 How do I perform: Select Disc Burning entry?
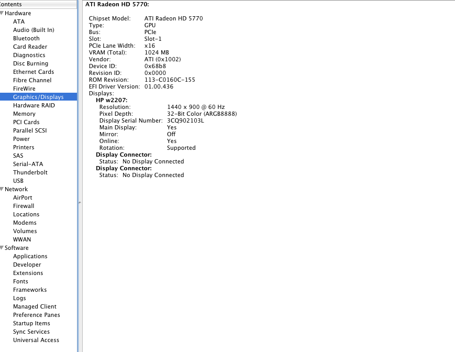[31, 63]
